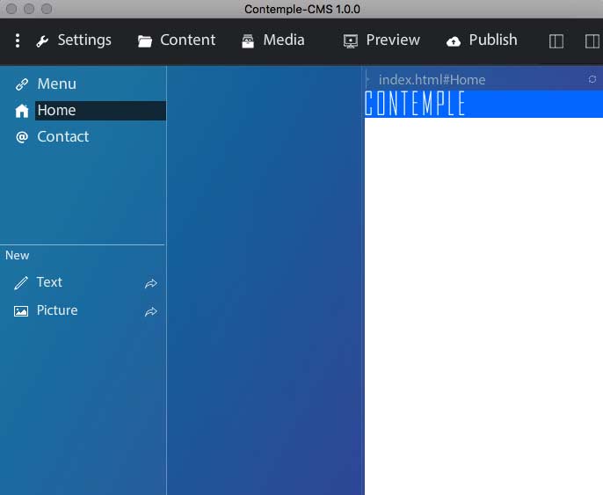Reload the preview with the refresh icon

click(592, 79)
